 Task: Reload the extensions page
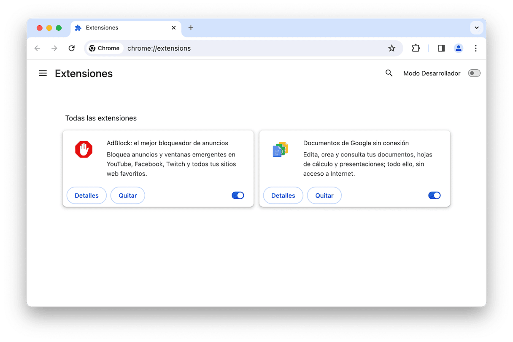click(x=72, y=48)
